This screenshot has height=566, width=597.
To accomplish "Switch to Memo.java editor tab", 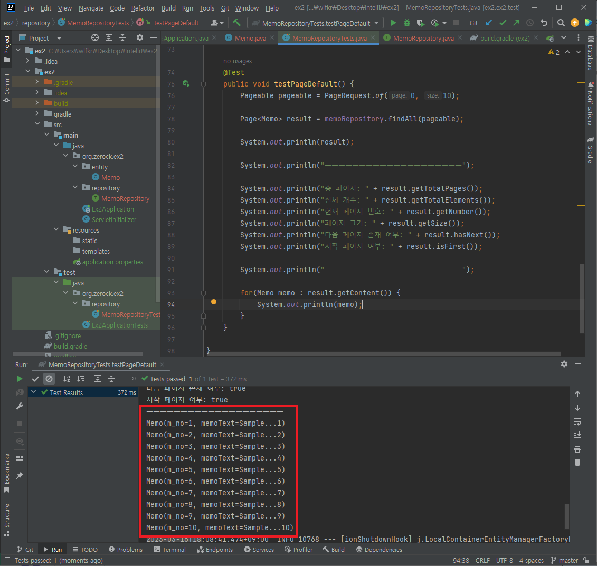I will 250,38.
